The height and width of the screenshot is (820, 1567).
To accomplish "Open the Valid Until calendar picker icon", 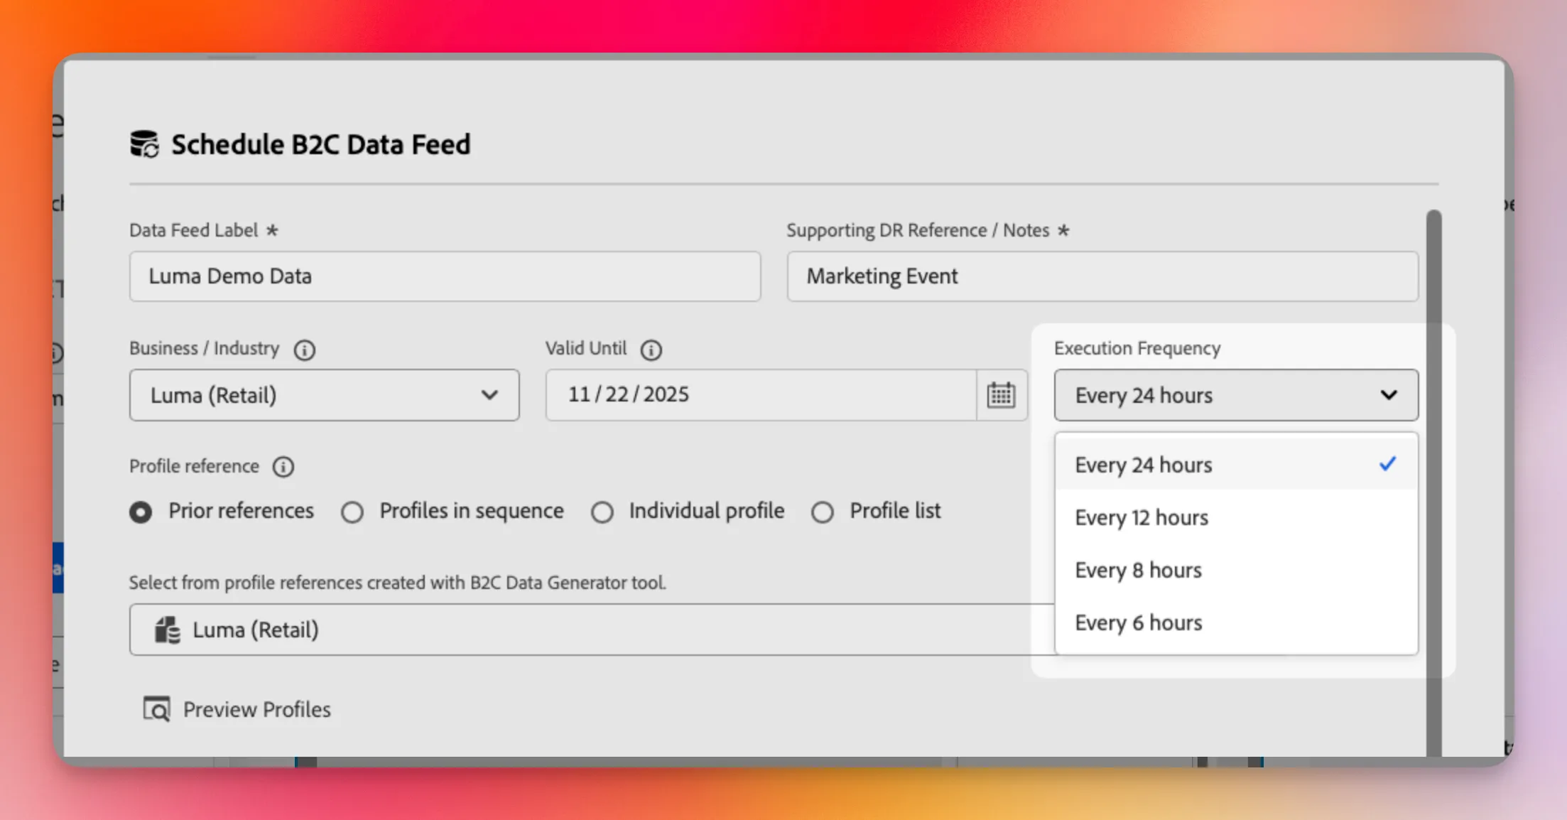I will point(1001,395).
